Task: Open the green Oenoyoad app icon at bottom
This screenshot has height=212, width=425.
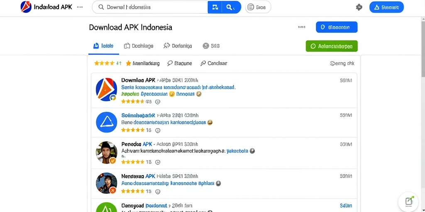Action: [107, 207]
